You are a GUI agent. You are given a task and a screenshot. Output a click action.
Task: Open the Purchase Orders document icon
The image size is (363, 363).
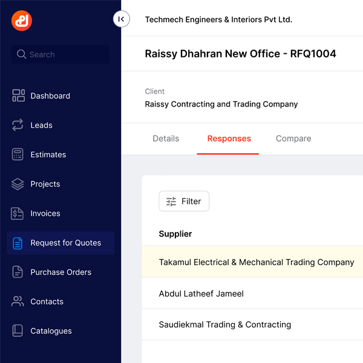pyautogui.click(x=18, y=272)
